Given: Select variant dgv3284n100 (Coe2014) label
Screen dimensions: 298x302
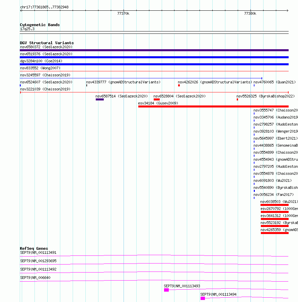Looking at the screenshot, I should click(41, 61).
